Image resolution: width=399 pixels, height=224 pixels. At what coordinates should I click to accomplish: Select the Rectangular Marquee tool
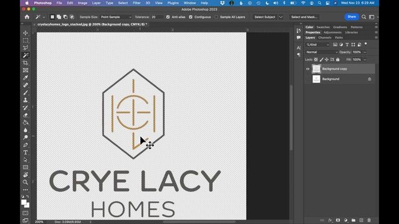[26, 40]
